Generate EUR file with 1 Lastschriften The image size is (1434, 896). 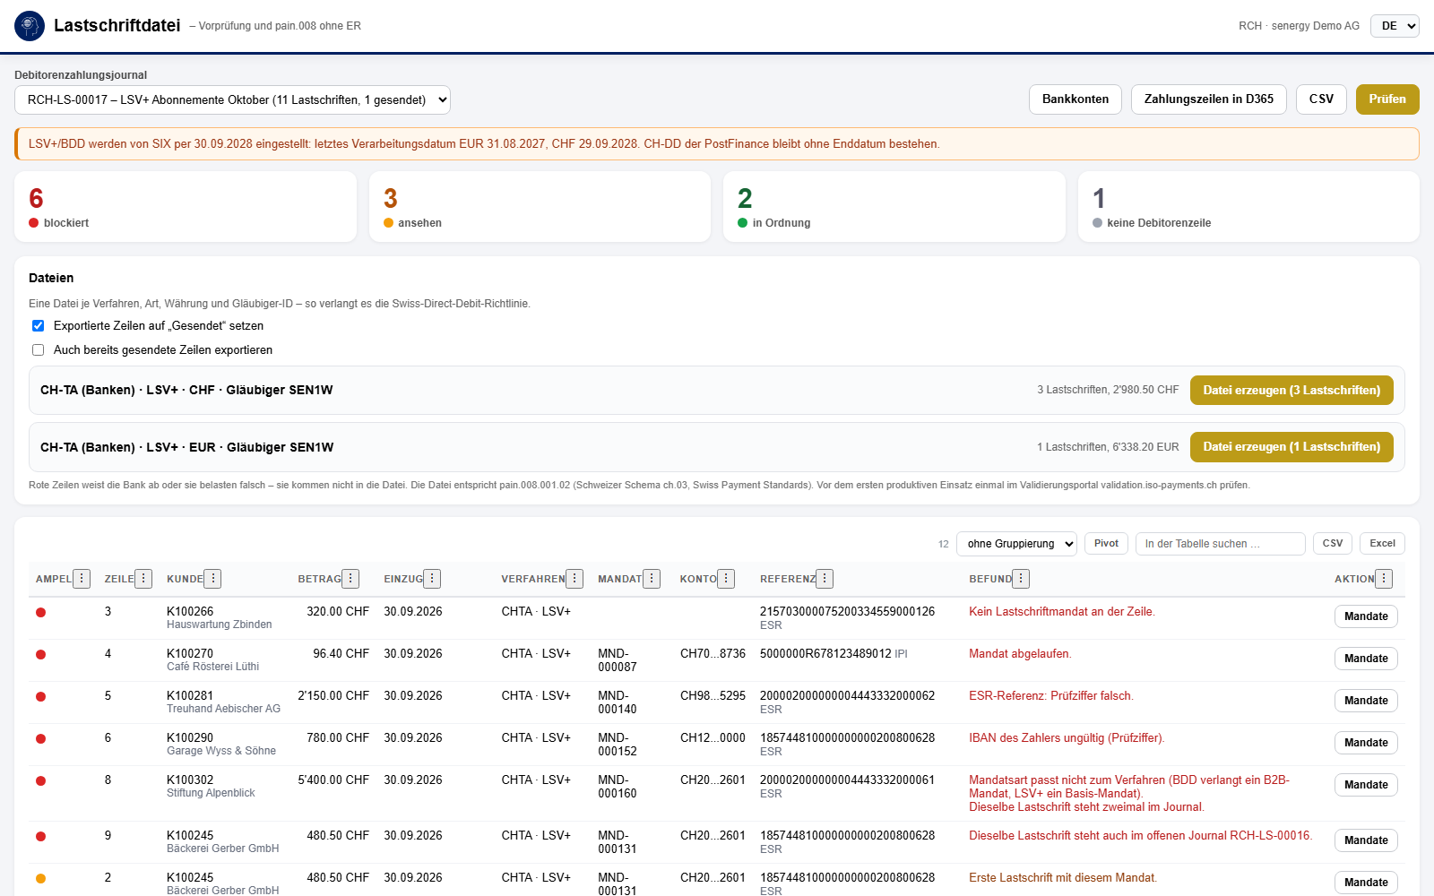(x=1291, y=447)
